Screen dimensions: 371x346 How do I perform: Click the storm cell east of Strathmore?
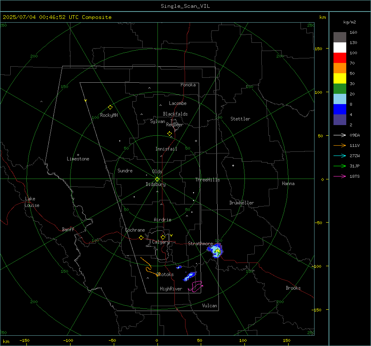tap(215, 251)
